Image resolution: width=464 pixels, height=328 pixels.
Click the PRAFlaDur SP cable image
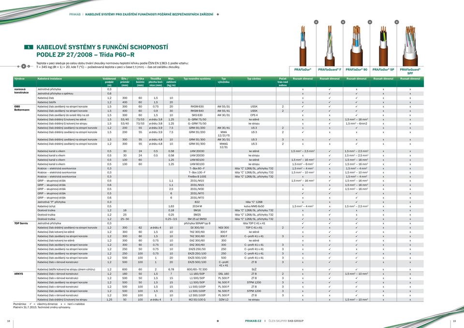tap(383, 46)
